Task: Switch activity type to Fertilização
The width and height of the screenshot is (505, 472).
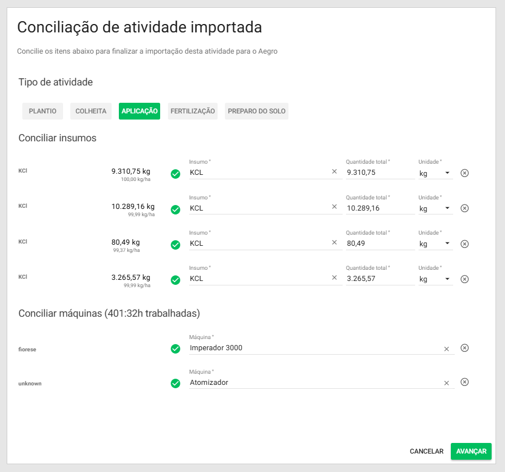Action: [193, 111]
